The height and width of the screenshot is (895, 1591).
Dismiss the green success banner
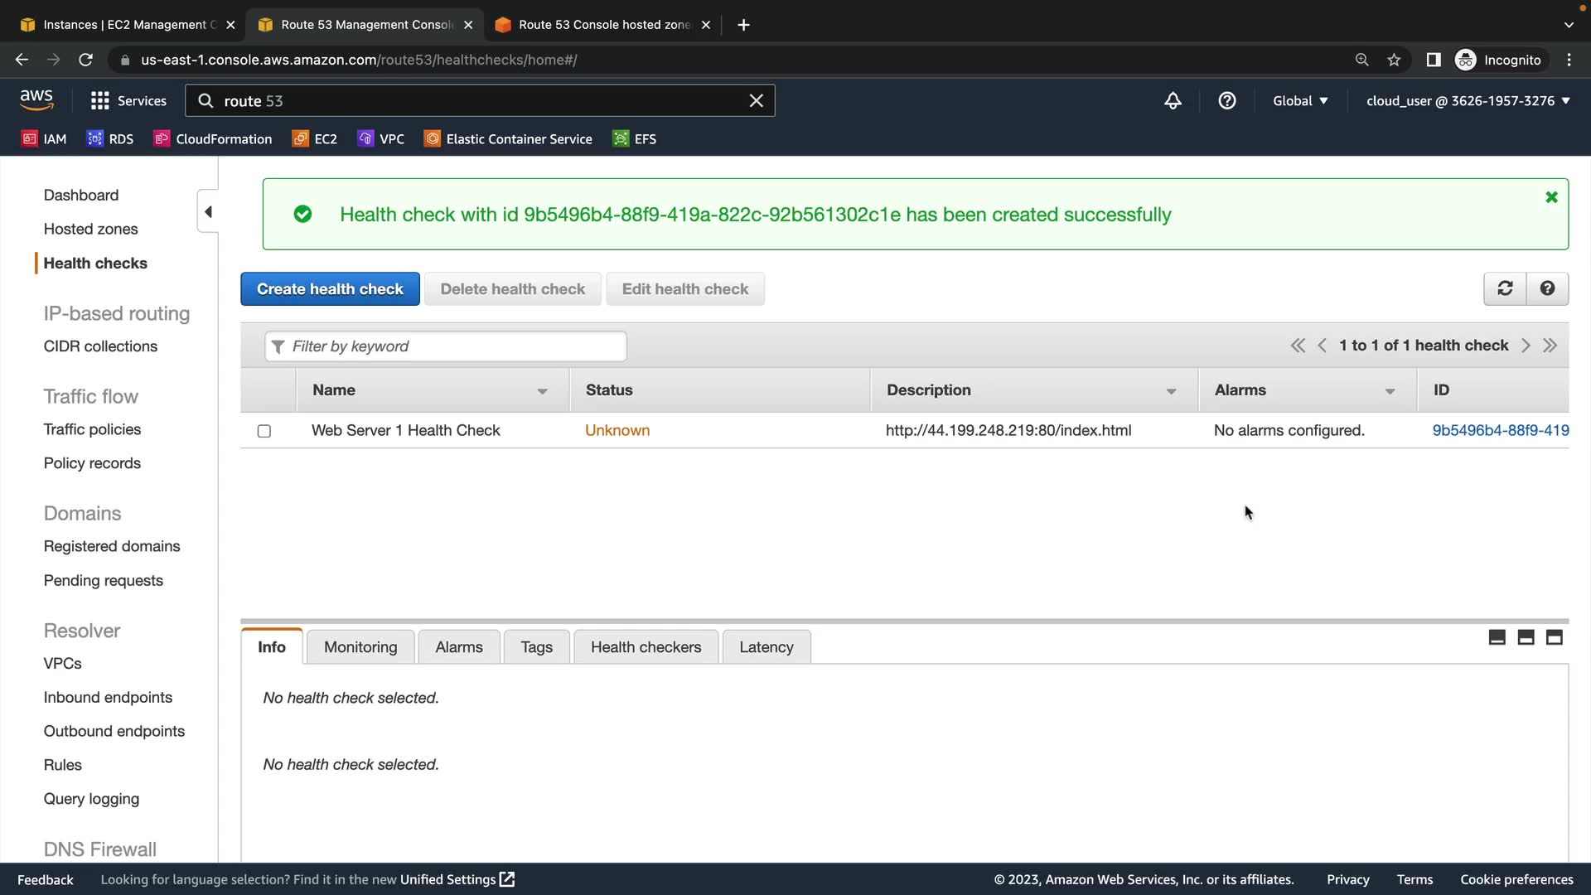click(x=1551, y=197)
